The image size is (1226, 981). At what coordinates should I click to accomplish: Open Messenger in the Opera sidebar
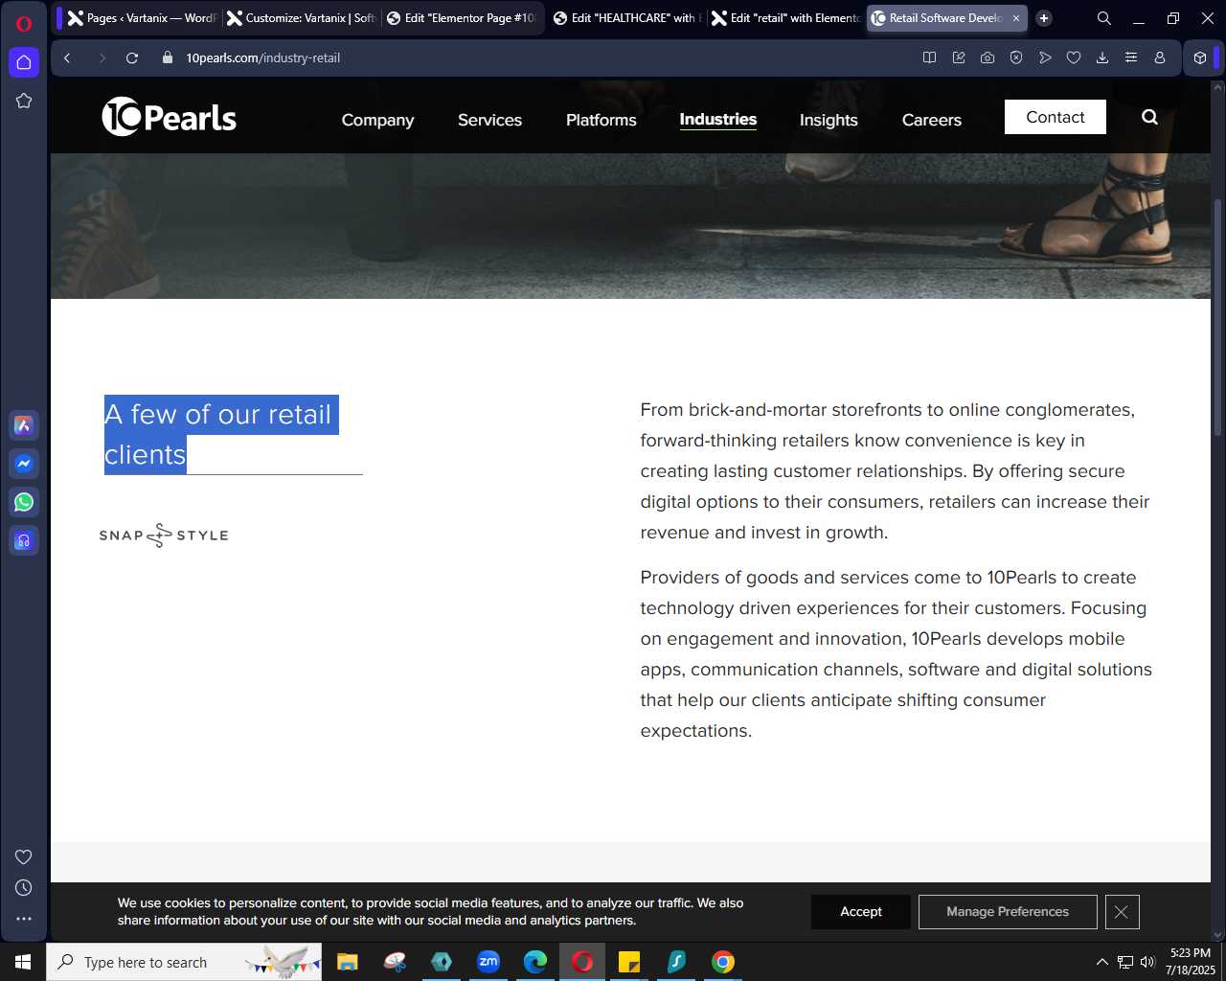(24, 464)
